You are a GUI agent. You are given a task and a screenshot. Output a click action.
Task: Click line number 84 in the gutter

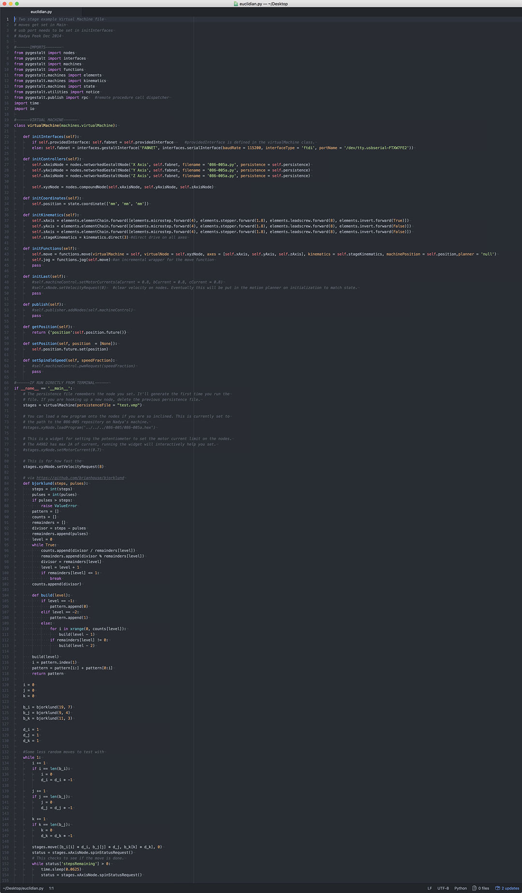6,483
